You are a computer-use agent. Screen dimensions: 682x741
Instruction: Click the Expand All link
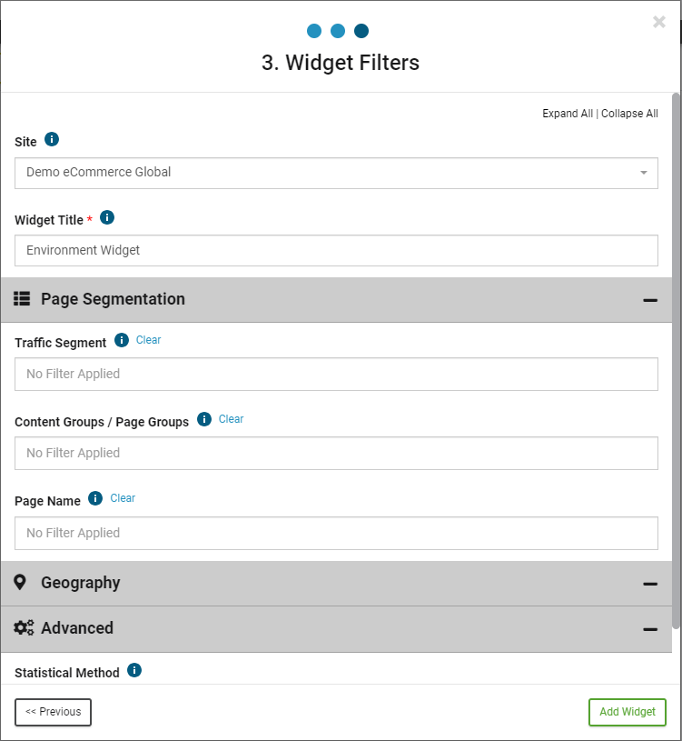568,114
